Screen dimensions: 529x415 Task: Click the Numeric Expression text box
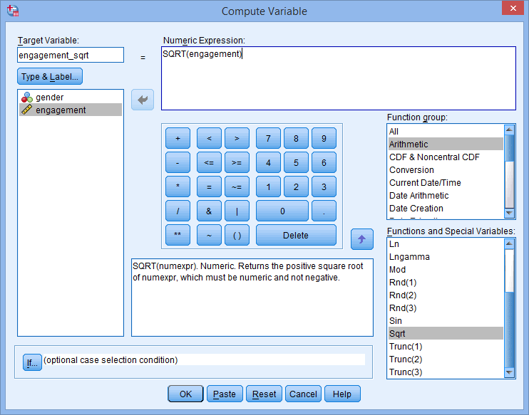tap(338, 78)
